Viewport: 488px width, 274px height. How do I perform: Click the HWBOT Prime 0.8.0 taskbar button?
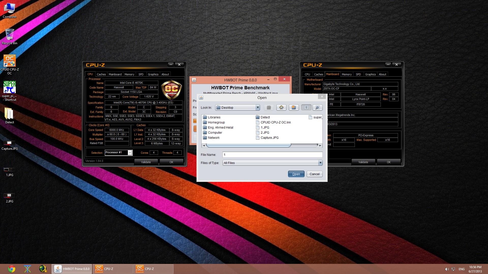[x=72, y=269]
